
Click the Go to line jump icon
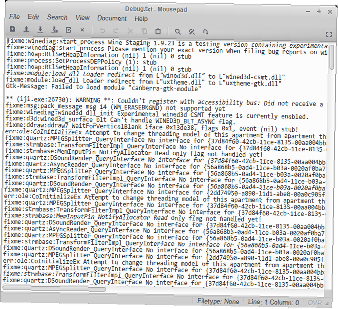(x=206, y=32)
